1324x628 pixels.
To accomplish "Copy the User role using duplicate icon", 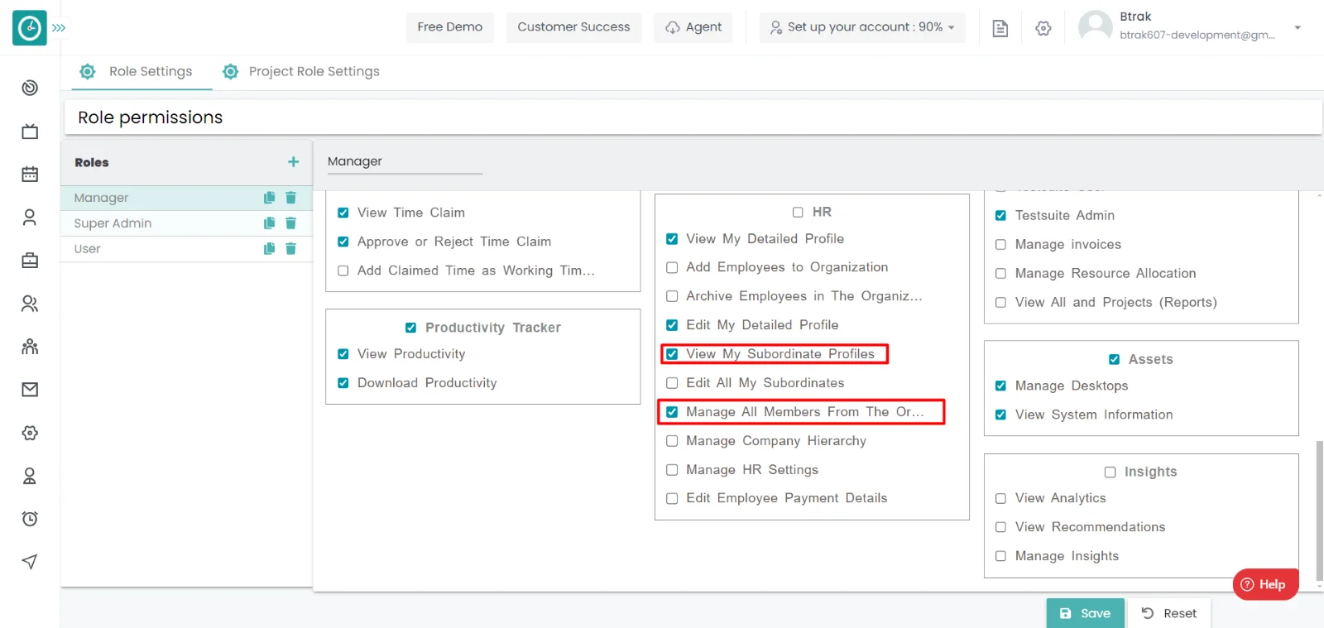I will (x=269, y=249).
